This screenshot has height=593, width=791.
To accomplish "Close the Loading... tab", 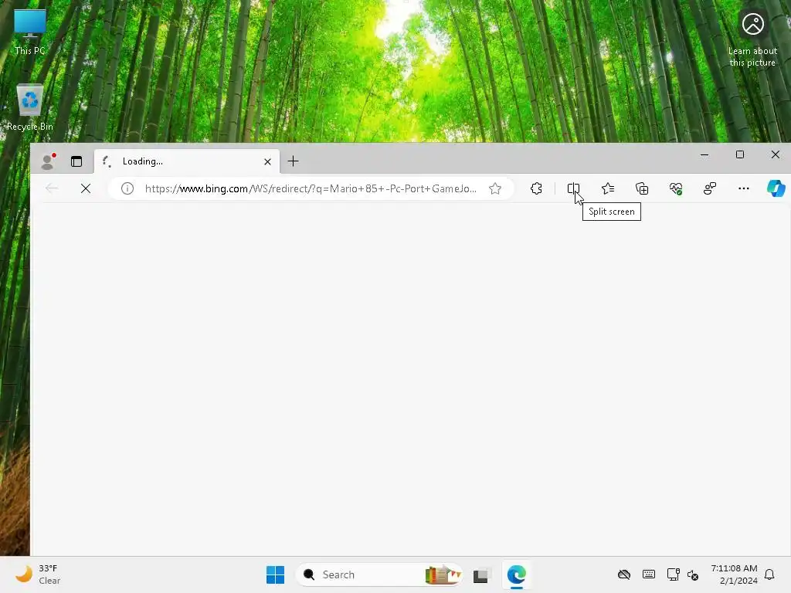I will click(267, 161).
